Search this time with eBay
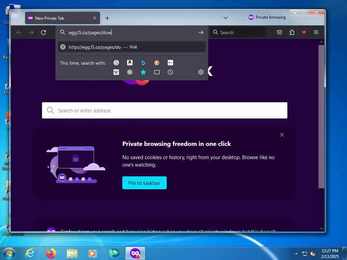The width and height of the screenshot is (347, 260). pyautogui.click(x=170, y=63)
